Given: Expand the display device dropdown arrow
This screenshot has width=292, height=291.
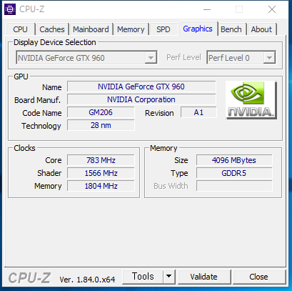Looking at the screenshot, I should (151, 58).
